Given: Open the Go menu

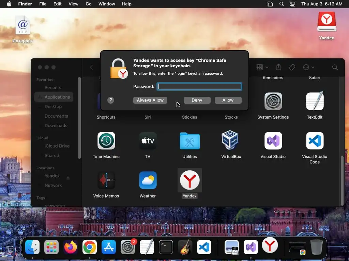Looking at the screenshot, I should pyautogui.click(x=89, y=4).
